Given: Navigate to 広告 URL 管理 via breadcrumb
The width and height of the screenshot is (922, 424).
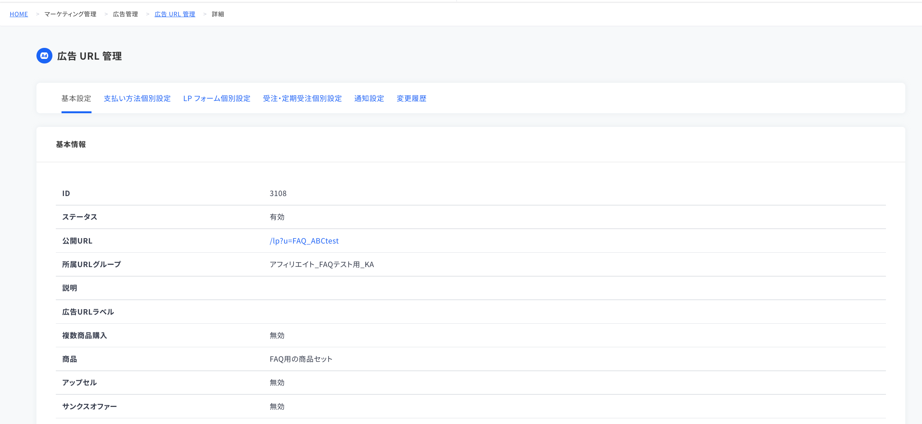Looking at the screenshot, I should tap(175, 14).
